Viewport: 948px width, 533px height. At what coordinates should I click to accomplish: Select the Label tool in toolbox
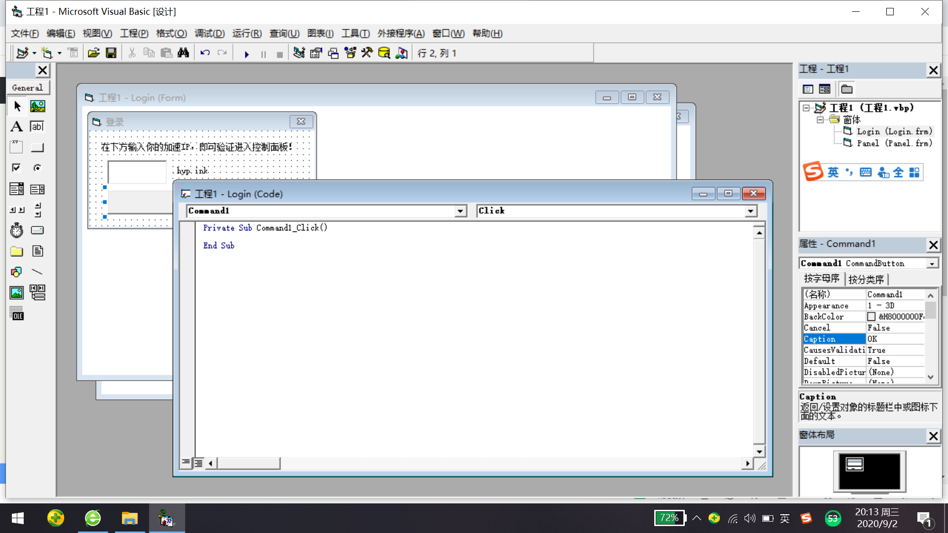(x=16, y=126)
